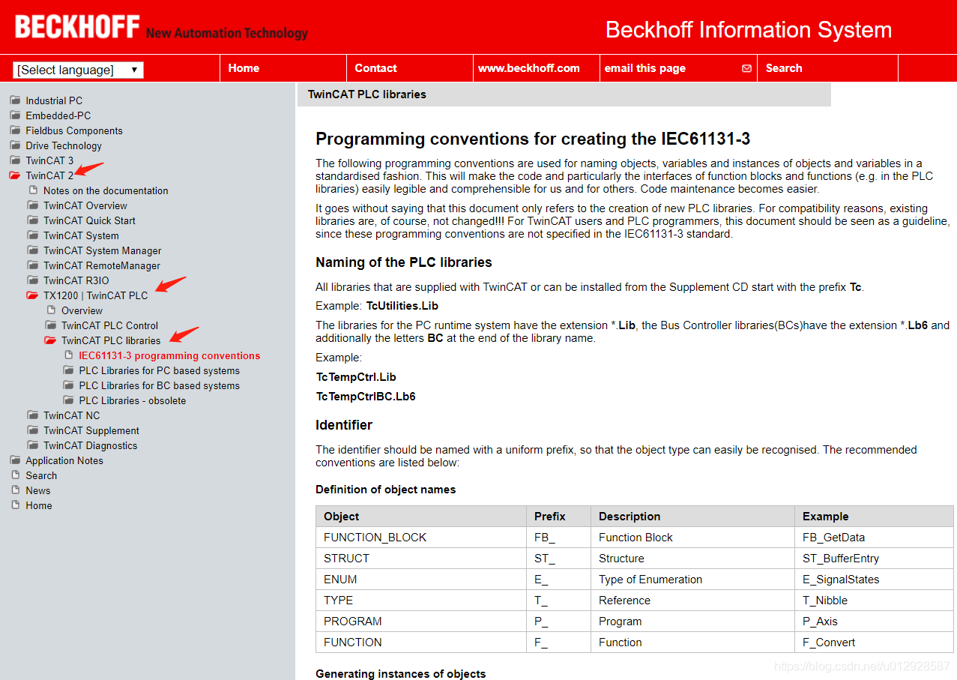Click the TwinCAT Overview folder icon

tap(33, 205)
